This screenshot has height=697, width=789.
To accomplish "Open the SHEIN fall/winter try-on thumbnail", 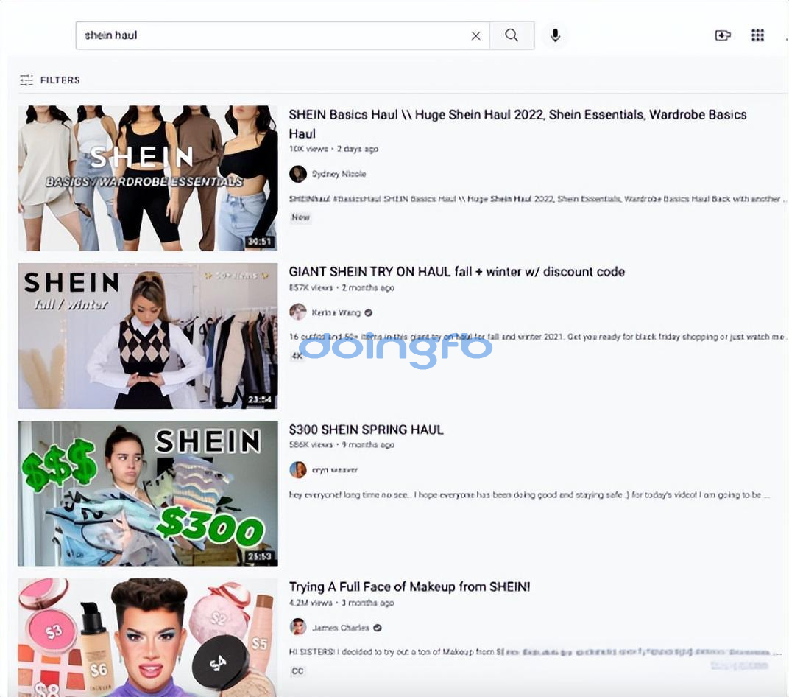I will point(147,335).
